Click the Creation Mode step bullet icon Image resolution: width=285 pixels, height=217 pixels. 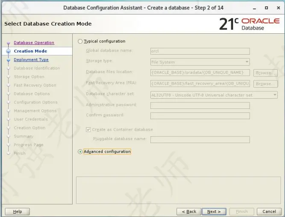pos(9,51)
